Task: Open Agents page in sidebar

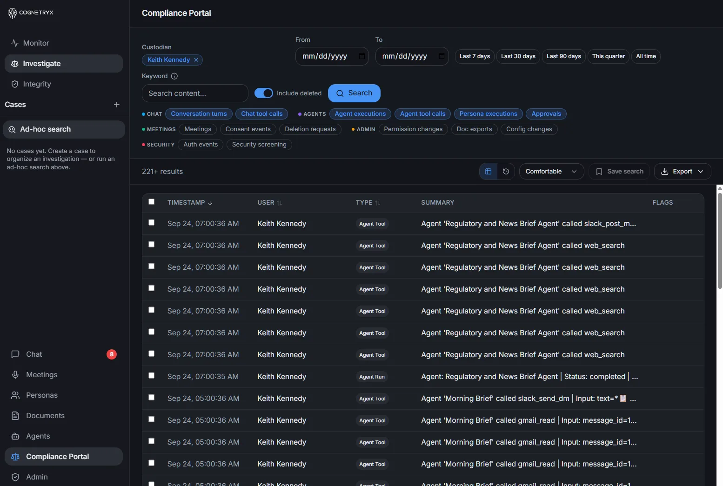Action: click(x=64, y=436)
